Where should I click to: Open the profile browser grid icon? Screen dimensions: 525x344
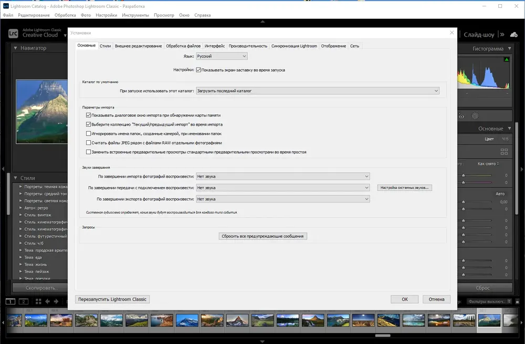click(505, 151)
